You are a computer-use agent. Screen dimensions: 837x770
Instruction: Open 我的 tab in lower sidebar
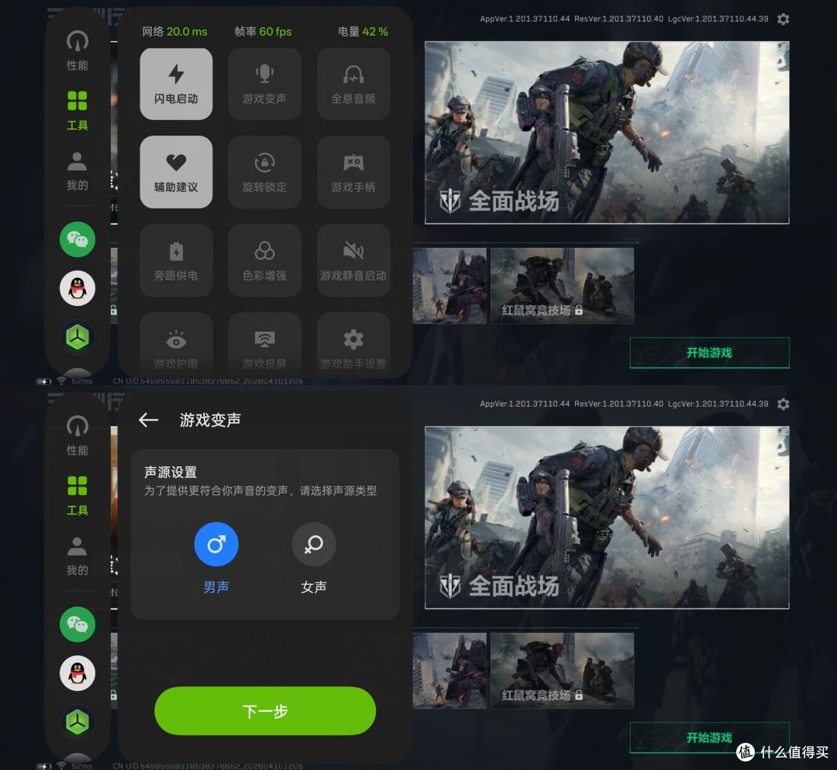pos(77,556)
